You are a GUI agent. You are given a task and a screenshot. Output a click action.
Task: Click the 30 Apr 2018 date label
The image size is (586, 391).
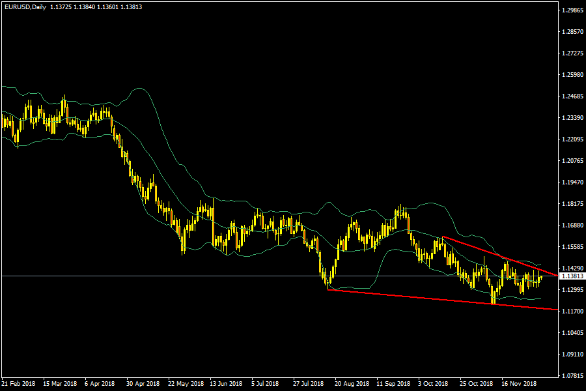tap(143, 383)
